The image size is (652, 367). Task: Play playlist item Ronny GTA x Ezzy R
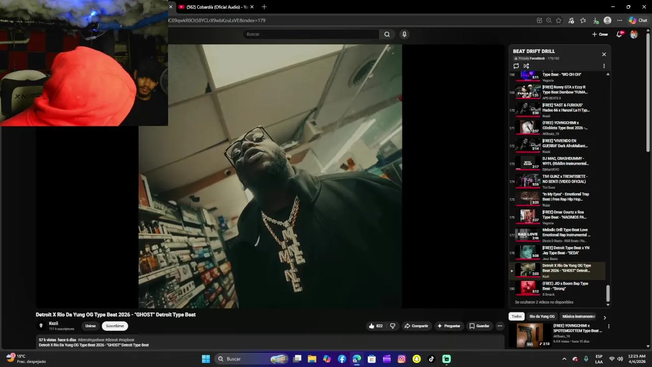pos(558,92)
